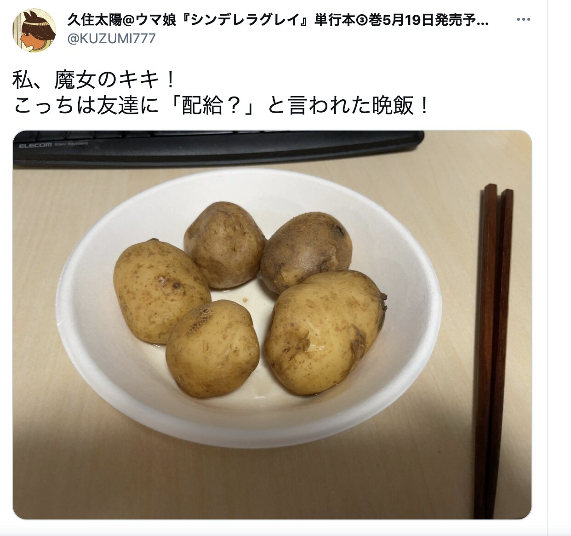Open the tweet via text 私、魔女のキキ！
Viewport: 571px width, 536px height.
click(x=95, y=80)
